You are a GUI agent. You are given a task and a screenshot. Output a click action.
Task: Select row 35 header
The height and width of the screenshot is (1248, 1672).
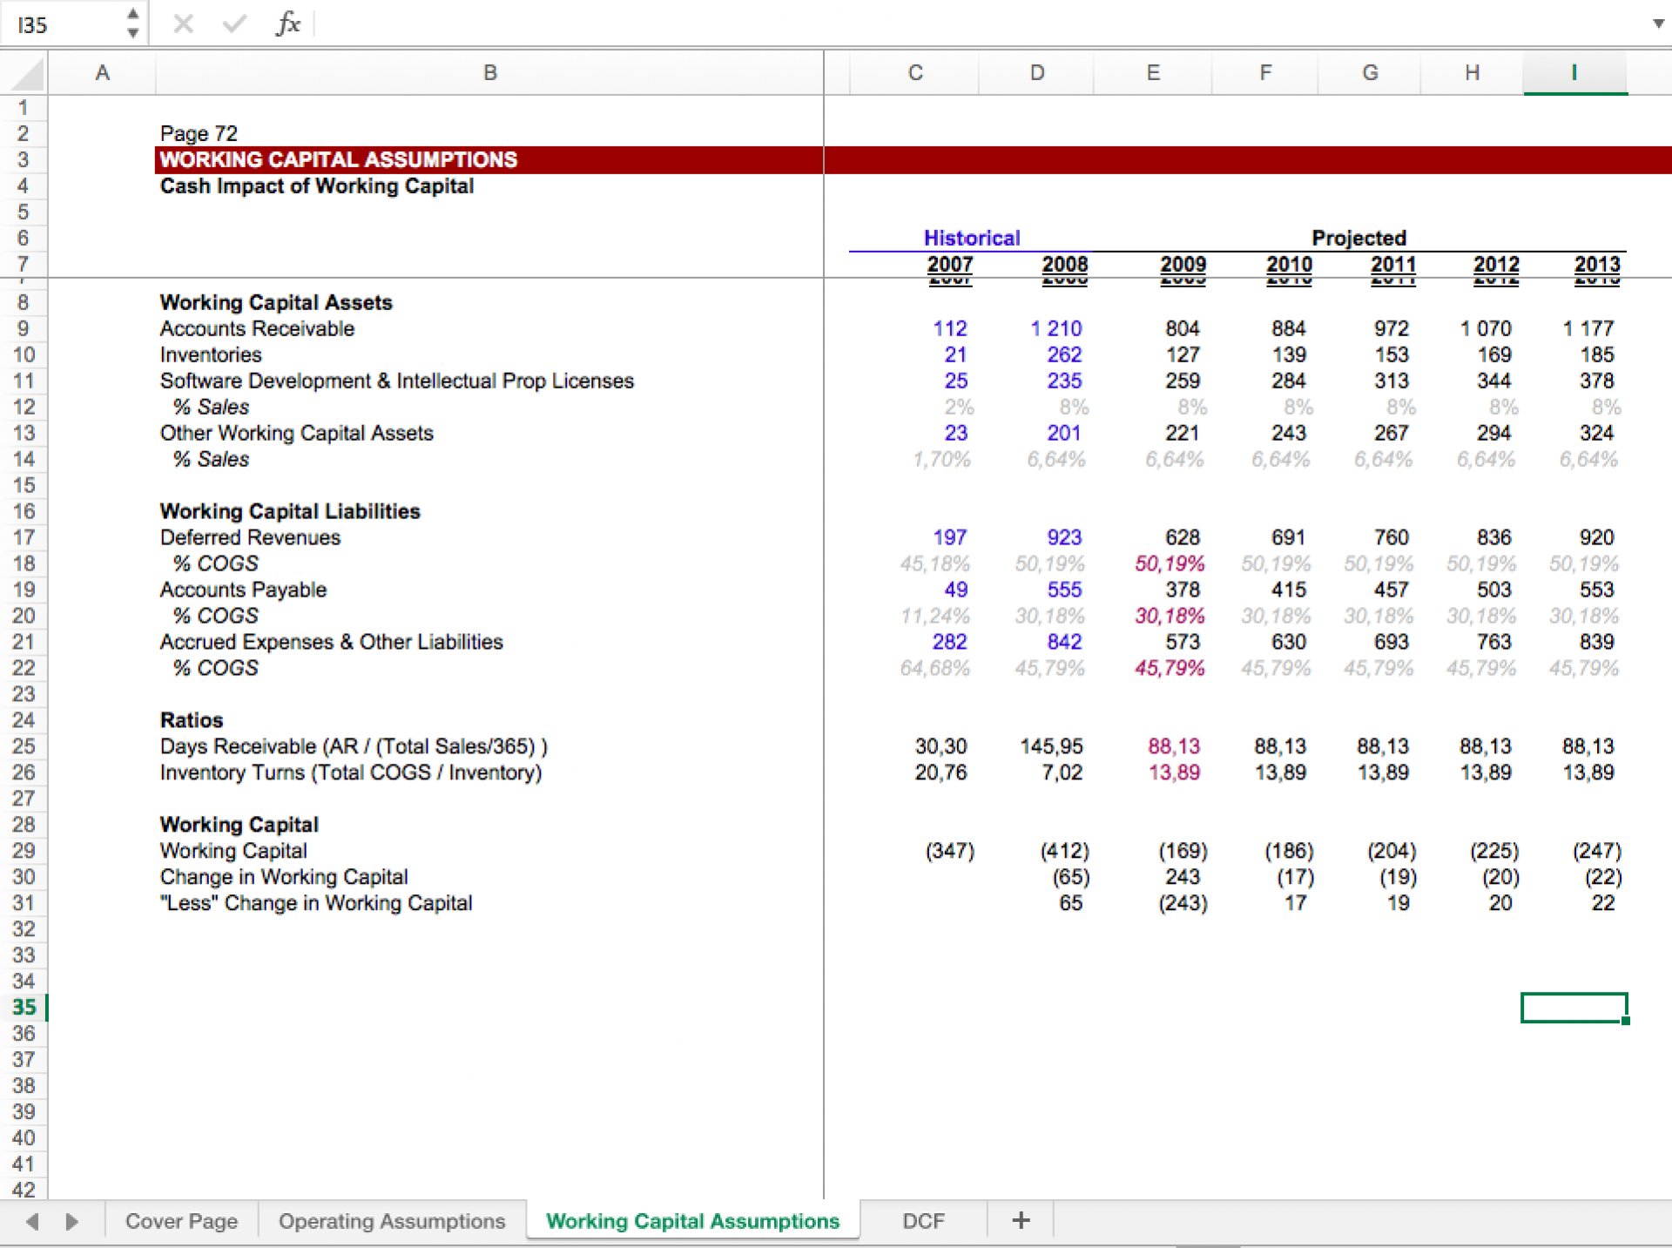pyautogui.click(x=24, y=1008)
